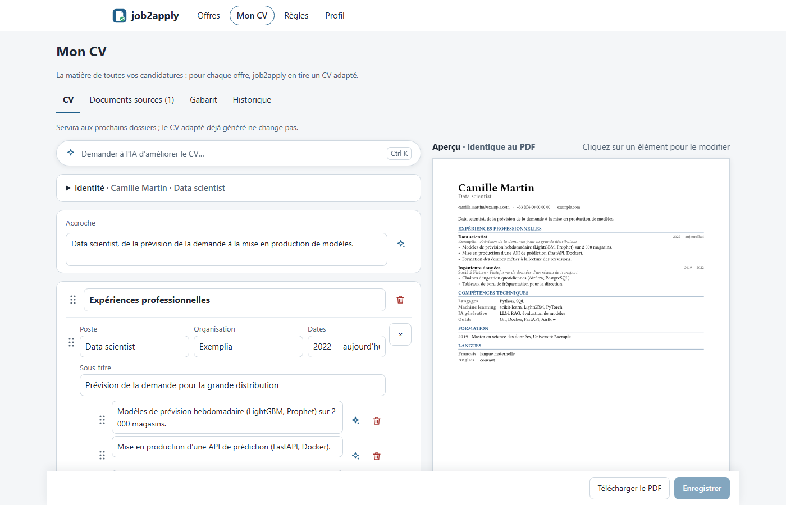Click the sparkle icon in the AI prompt bar
Image resolution: width=786 pixels, height=505 pixels.
tap(71, 153)
